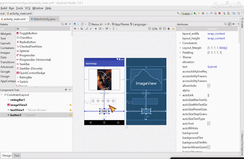Open the Tools menu
Viewport: 244px width, 159px height.
point(19,8)
